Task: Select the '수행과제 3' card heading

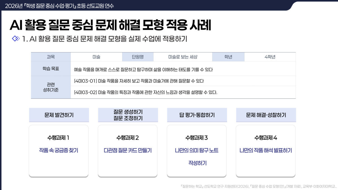Action: click(x=197, y=138)
